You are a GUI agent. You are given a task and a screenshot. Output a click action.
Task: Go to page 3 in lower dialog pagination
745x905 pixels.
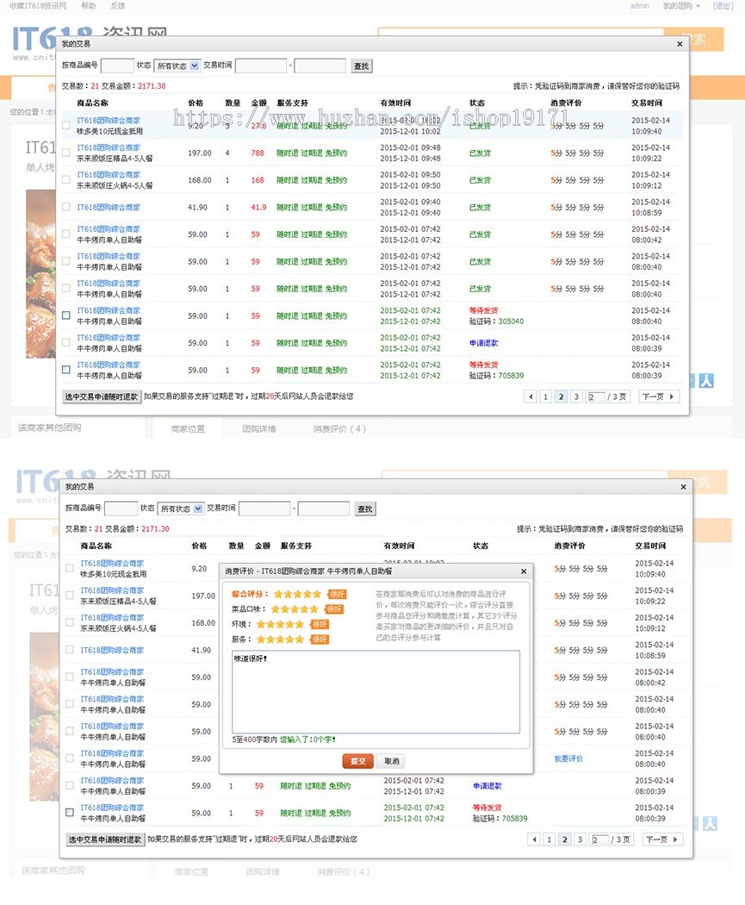pos(580,839)
